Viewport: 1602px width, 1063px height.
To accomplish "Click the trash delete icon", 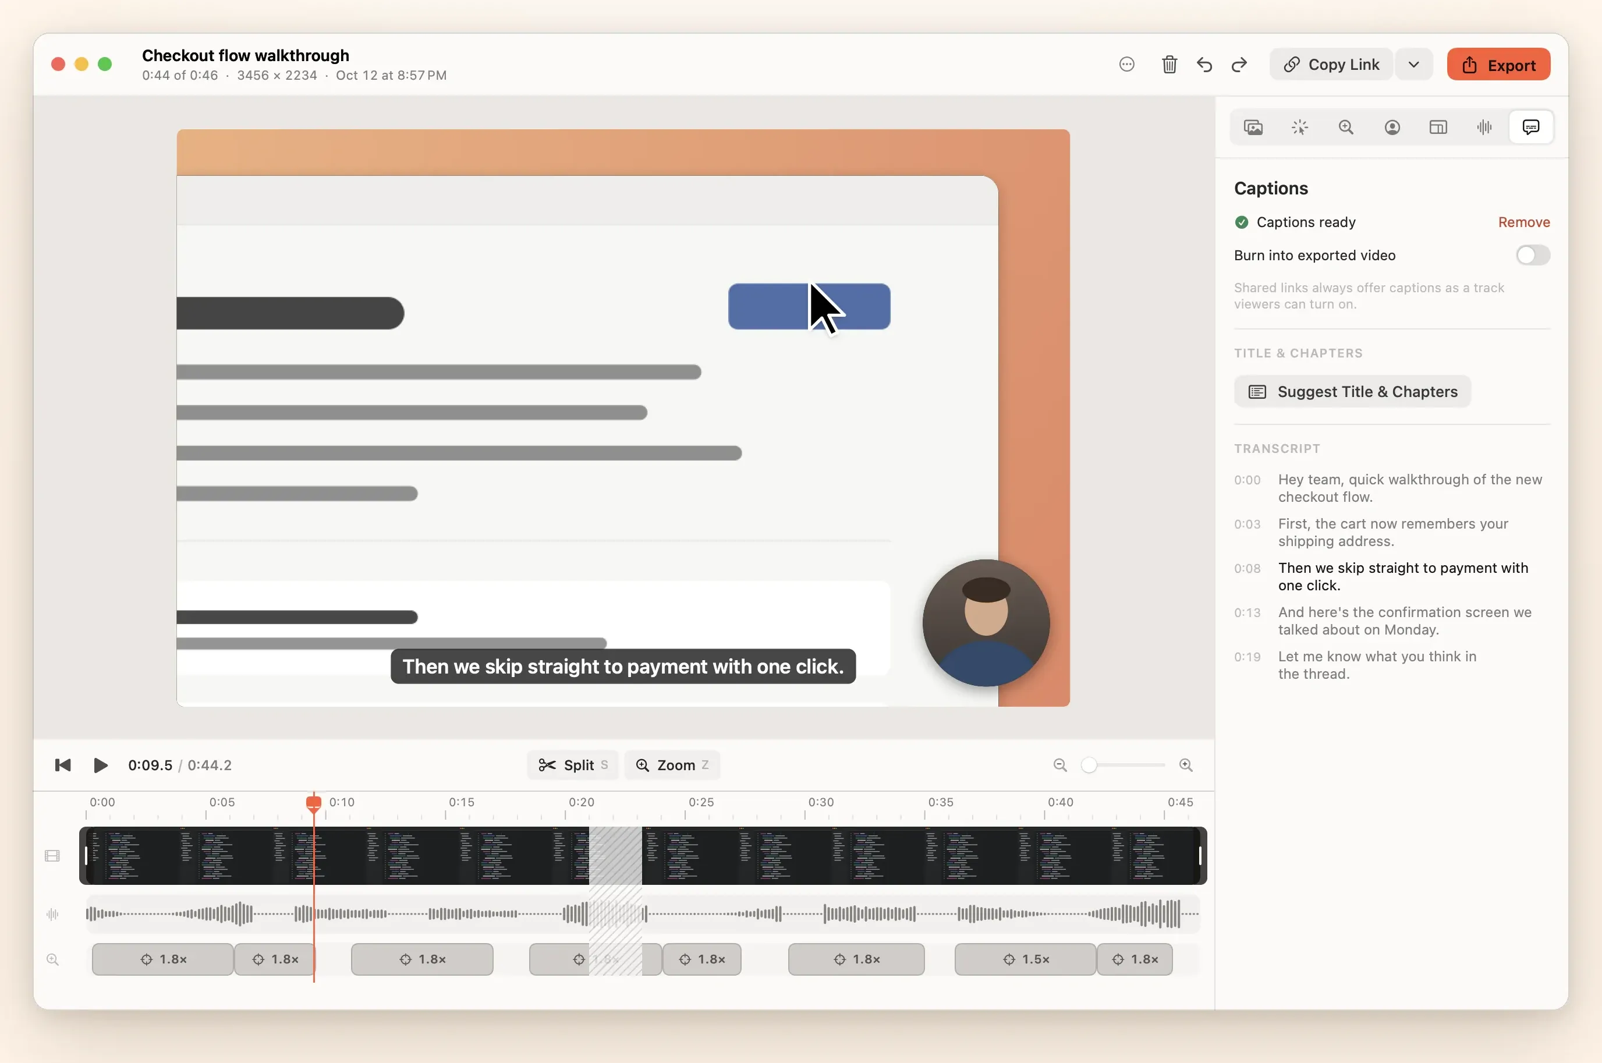I will tap(1169, 65).
